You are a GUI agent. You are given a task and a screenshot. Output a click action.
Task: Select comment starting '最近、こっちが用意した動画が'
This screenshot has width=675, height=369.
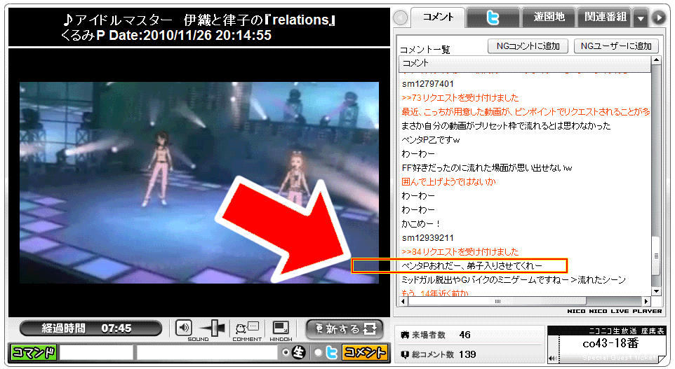[x=525, y=112]
